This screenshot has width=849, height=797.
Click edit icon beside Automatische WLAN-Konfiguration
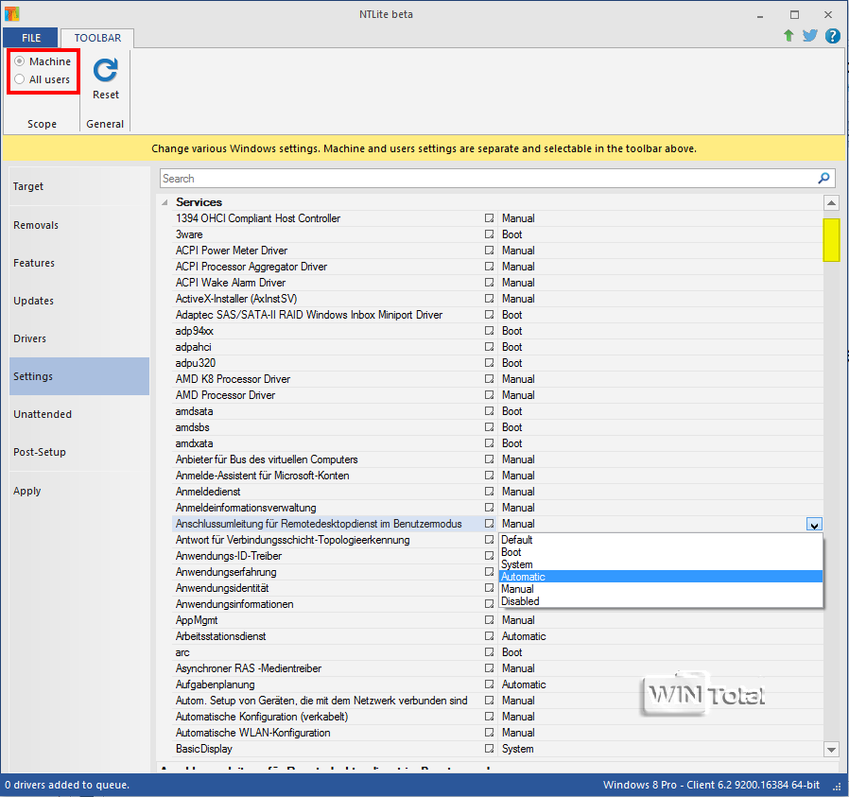pos(489,733)
